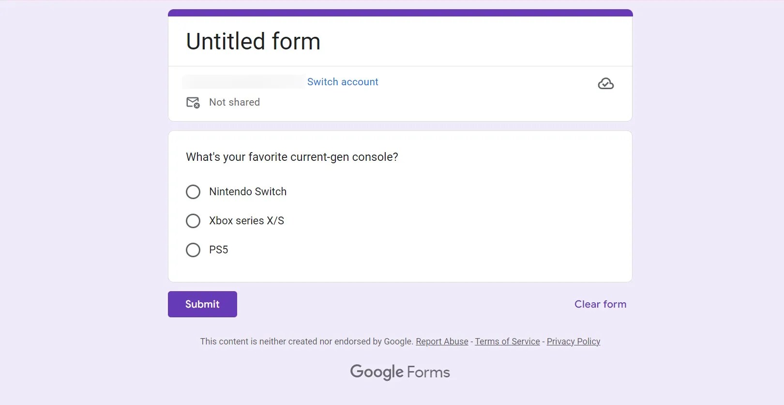The width and height of the screenshot is (784, 405).
Task: Click the Xbox series X/S label text
Action: tap(246, 221)
